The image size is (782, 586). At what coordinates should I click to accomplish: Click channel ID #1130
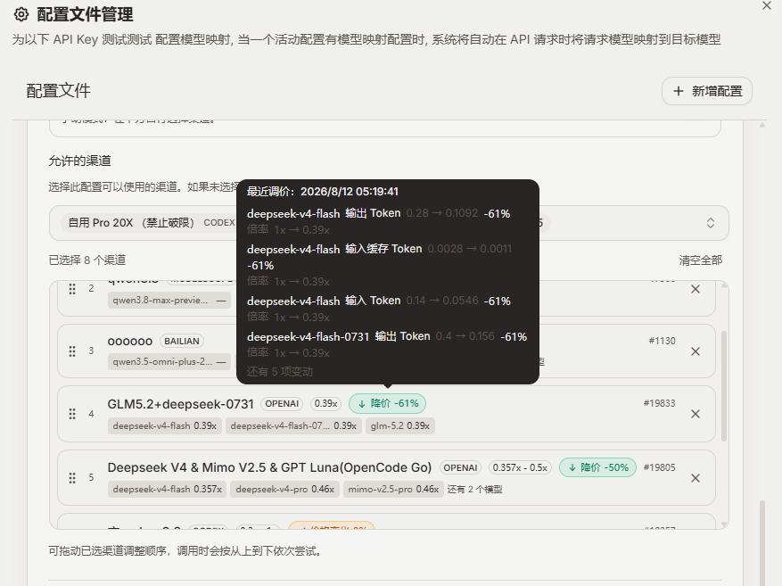[662, 341]
